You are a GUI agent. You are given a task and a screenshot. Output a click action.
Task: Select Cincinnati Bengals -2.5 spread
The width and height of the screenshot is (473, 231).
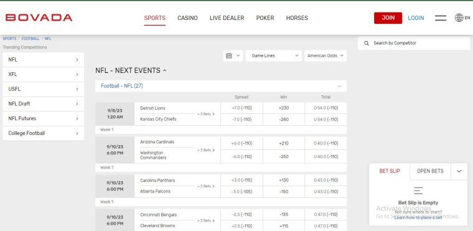(241, 215)
